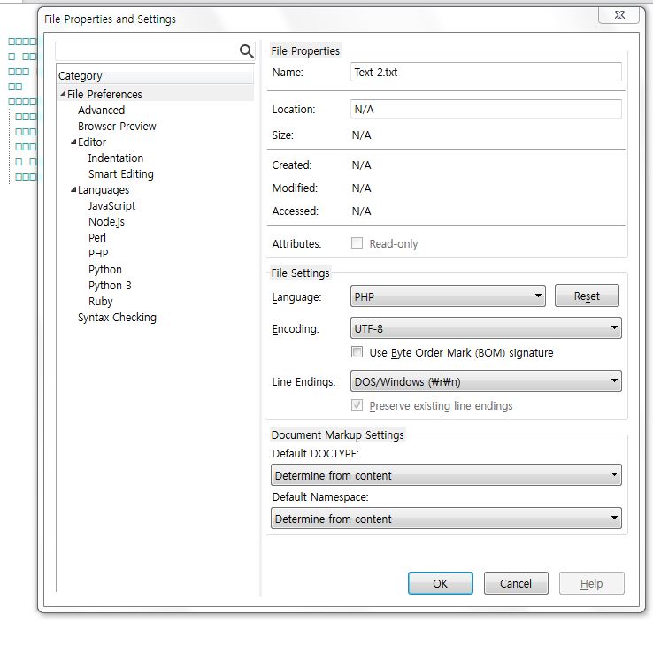653x661 pixels.
Task: Click OK to confirm settings
Action: coord(440,583)
